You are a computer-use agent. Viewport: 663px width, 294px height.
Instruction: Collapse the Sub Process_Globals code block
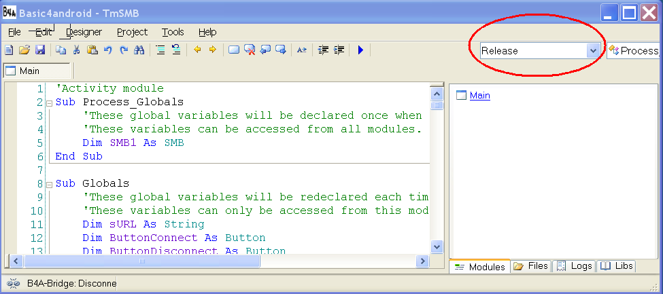[49, 103]
